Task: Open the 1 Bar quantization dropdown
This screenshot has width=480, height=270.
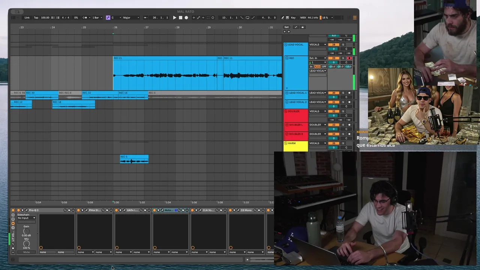Action: point(97,18)
